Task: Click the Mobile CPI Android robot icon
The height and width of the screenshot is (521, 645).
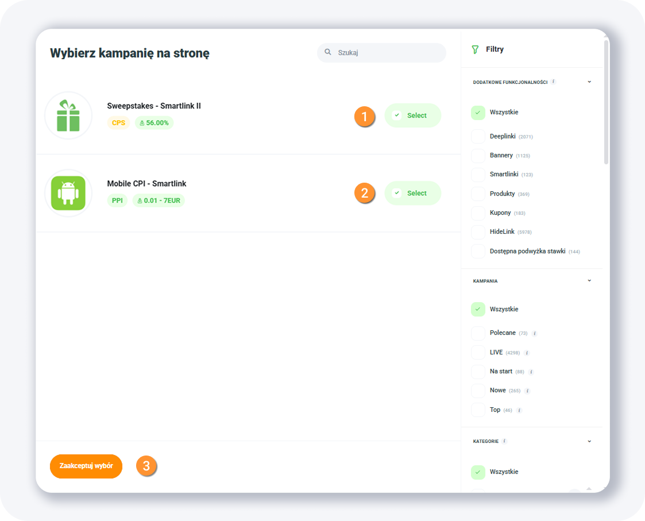Action: click(68, 193)
